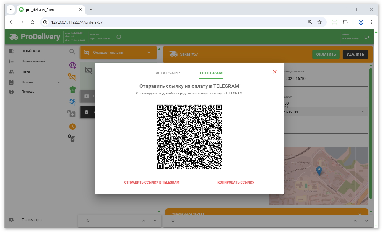Open the Ожидает оплаты status dropdown
The image size is (385, 232).
(x=149, y=53)
